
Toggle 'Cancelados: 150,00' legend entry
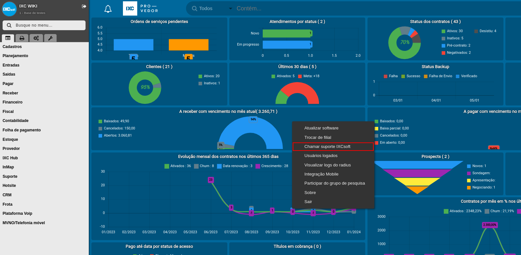coord(117,128)
